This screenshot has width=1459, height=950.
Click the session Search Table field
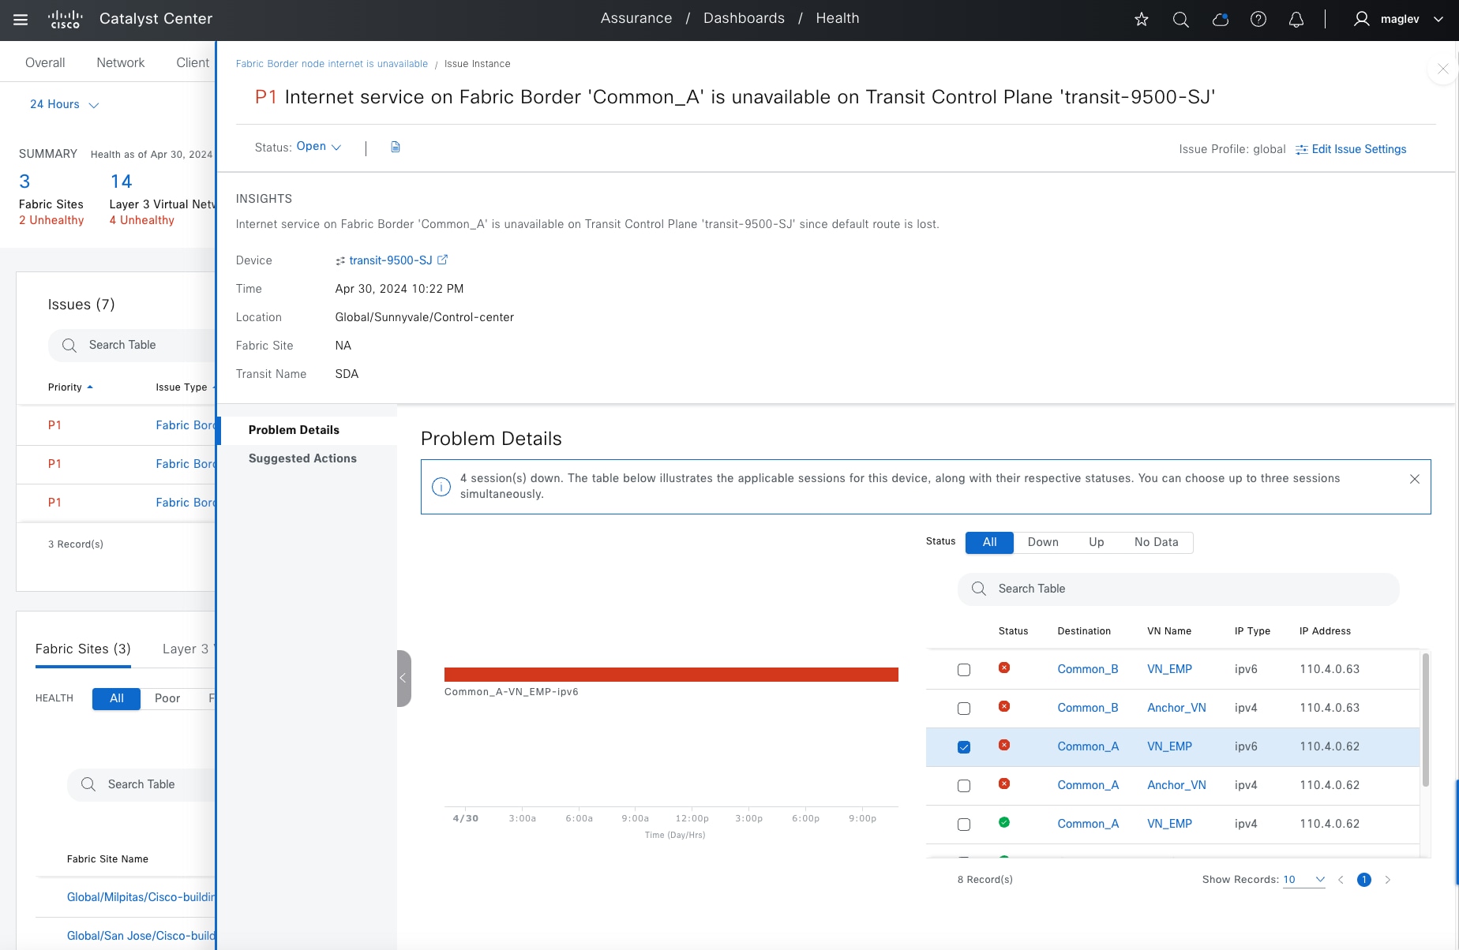click(1178, 589)
